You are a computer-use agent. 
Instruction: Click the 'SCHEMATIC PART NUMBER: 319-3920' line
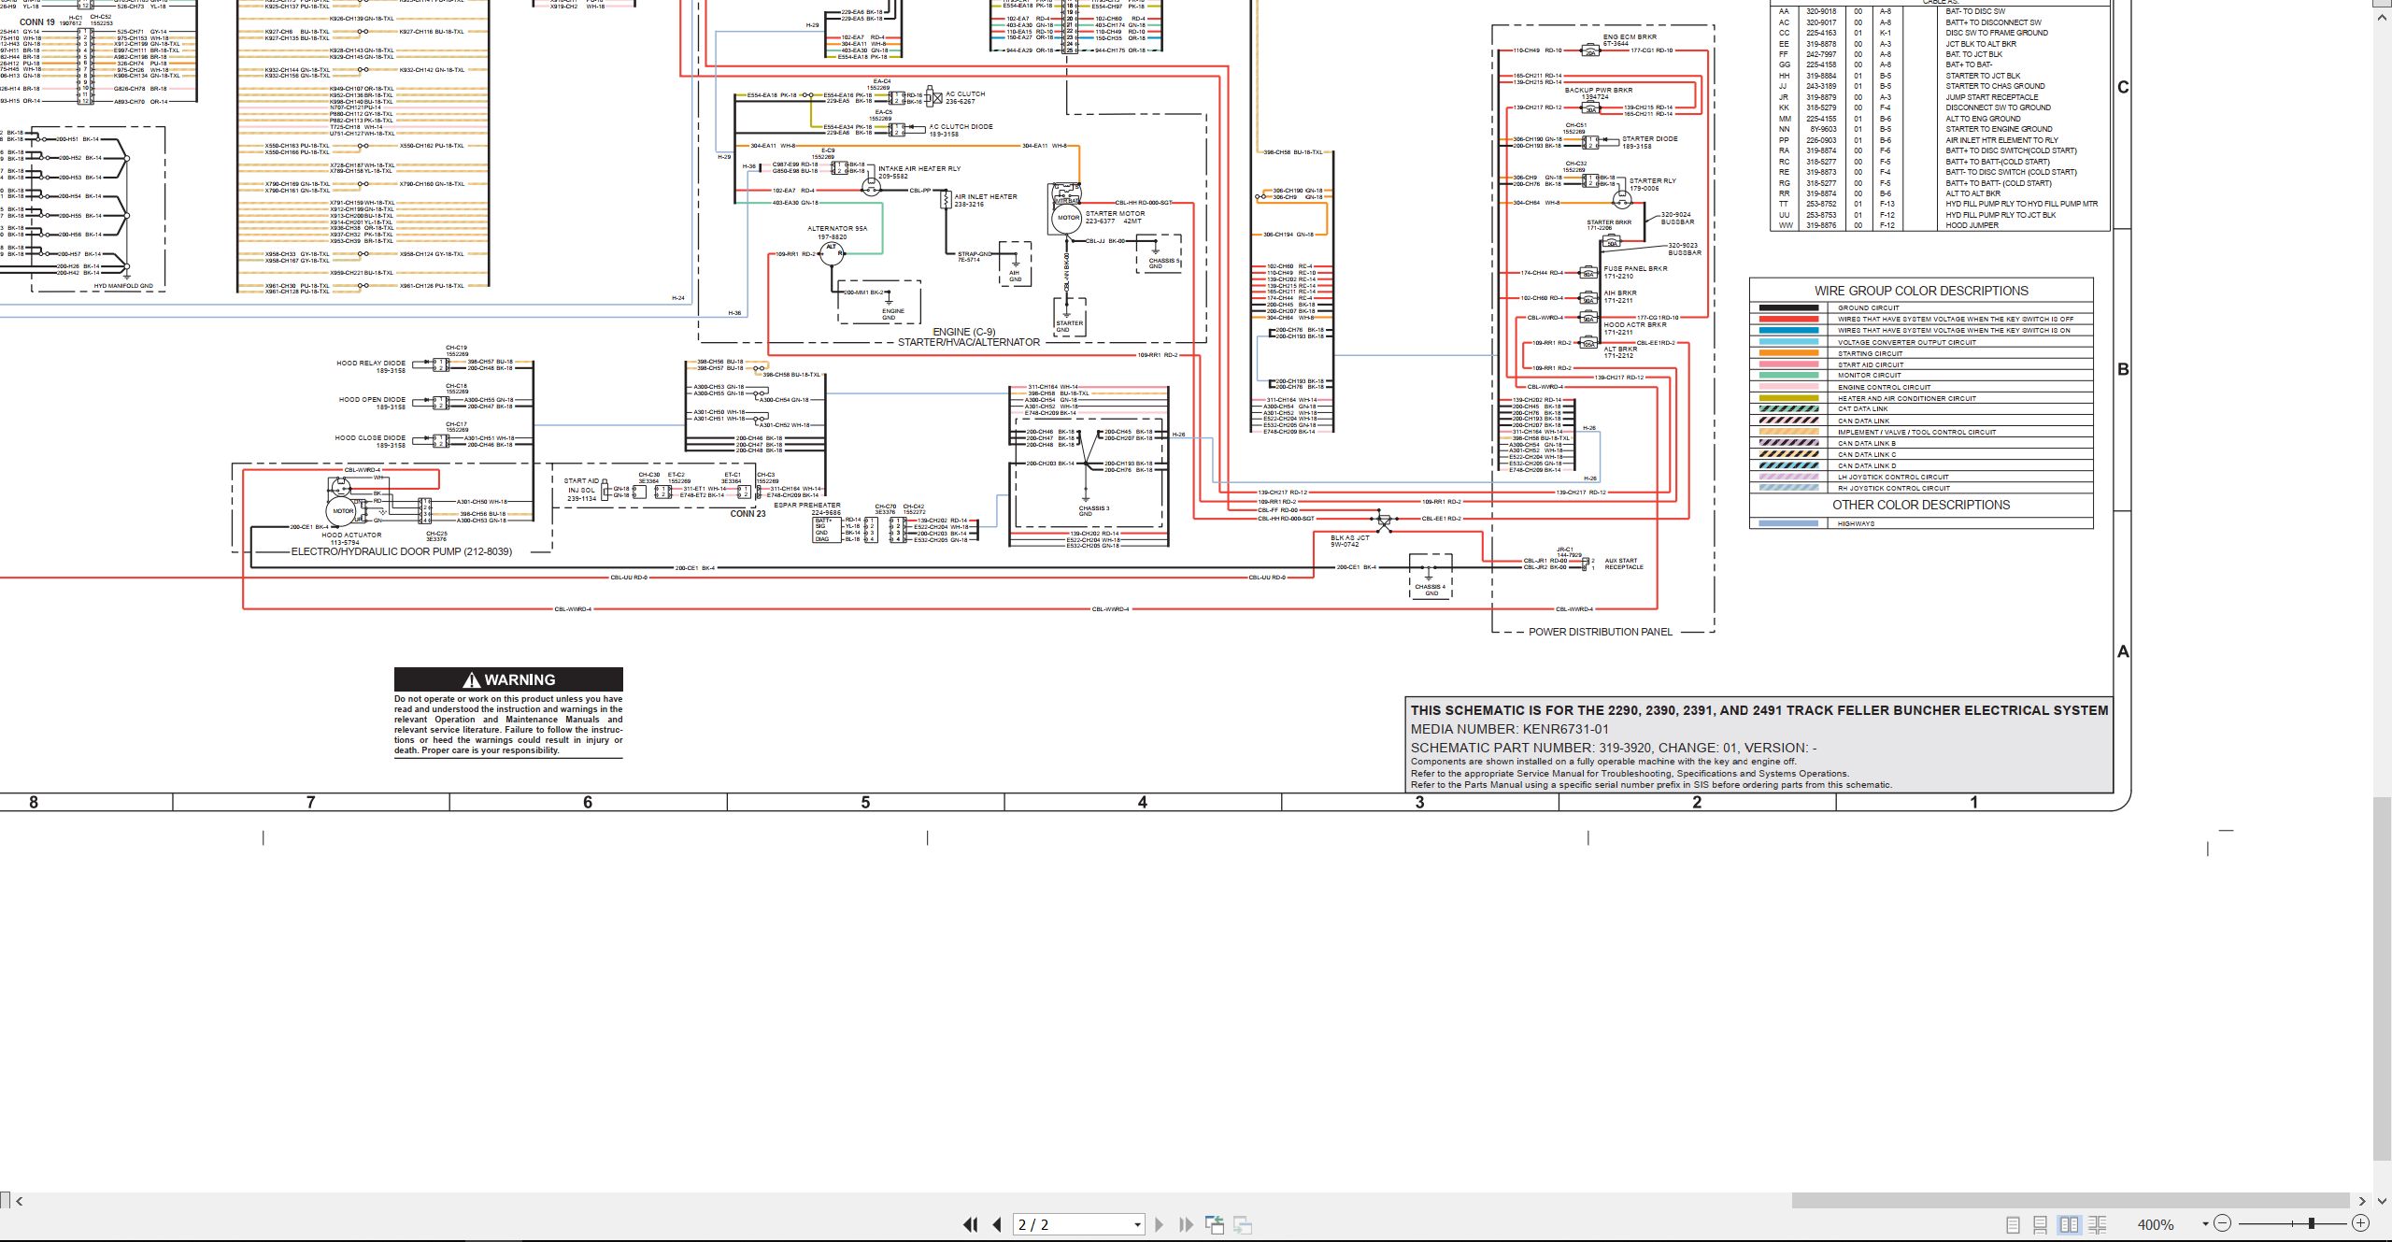1614,748
